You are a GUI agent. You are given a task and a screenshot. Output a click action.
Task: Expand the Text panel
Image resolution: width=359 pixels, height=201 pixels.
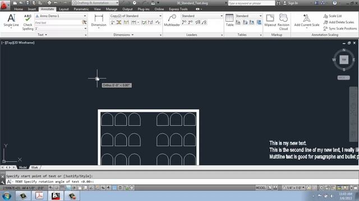point(43,35)
